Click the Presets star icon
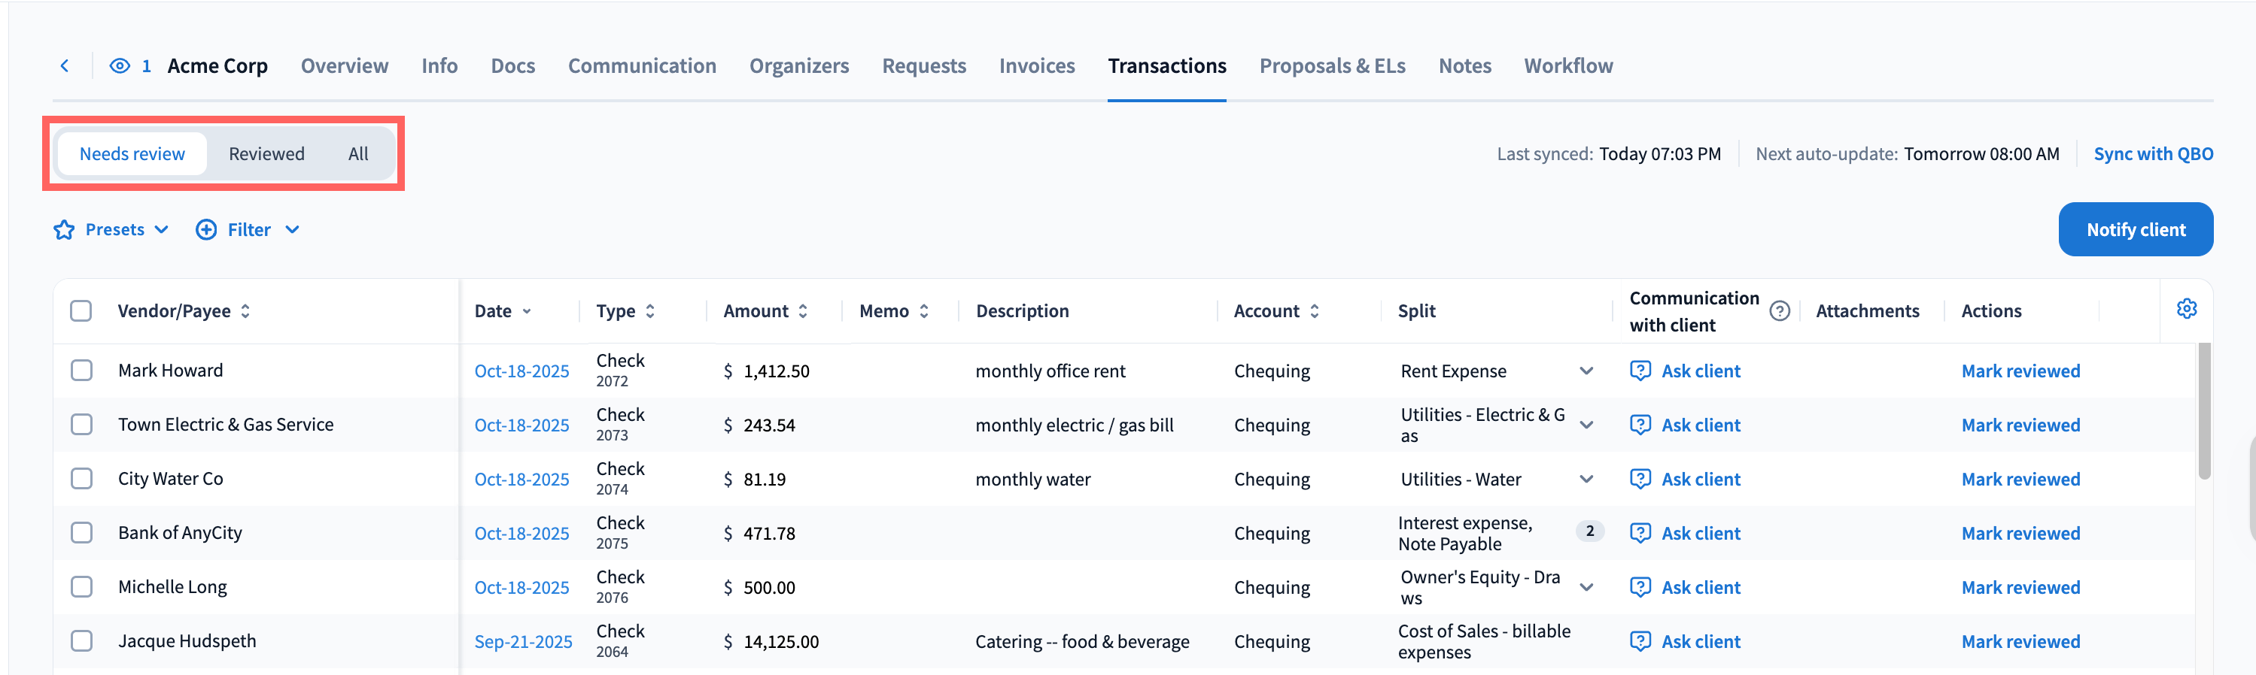 (64, 230)
